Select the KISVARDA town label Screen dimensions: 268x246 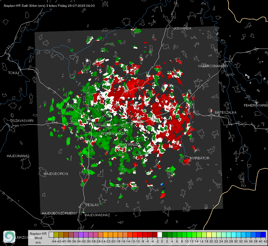click(183, 28)
